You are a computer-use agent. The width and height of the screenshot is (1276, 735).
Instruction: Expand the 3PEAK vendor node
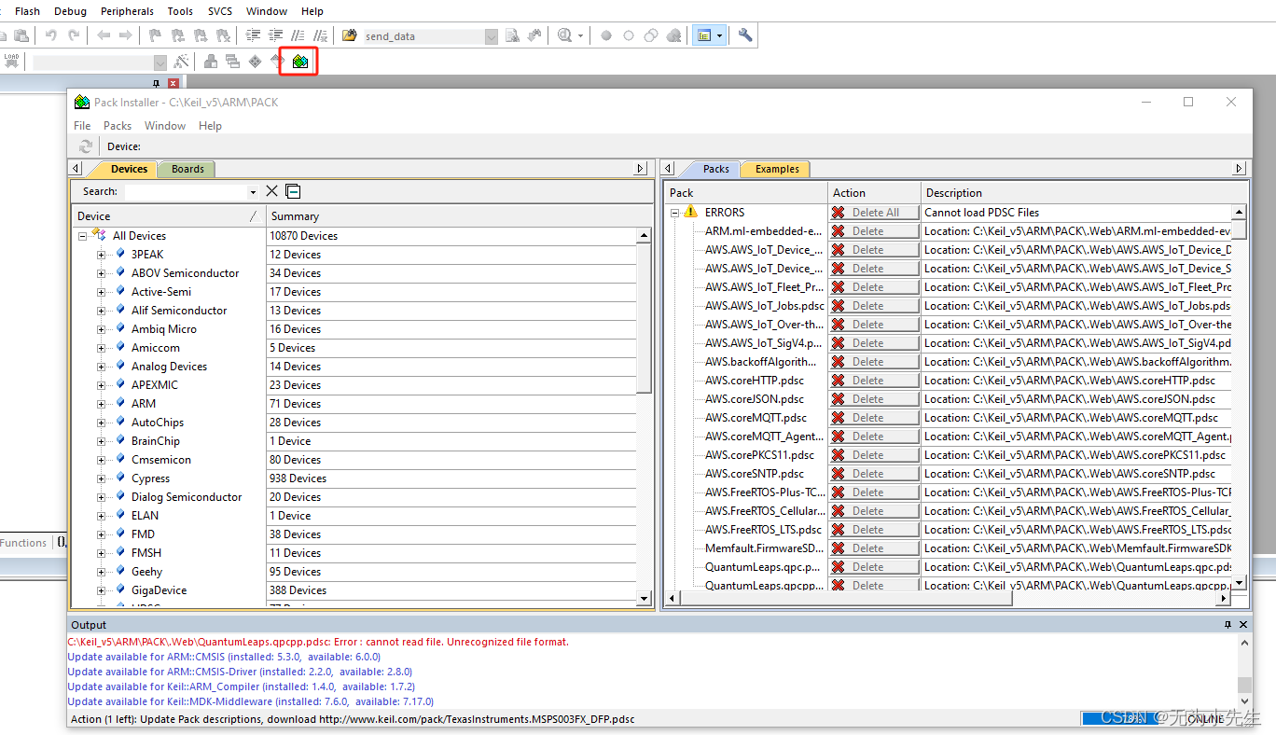[101, 255]
